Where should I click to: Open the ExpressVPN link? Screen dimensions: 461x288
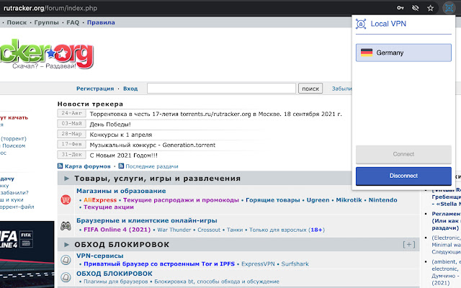(258, 264)
